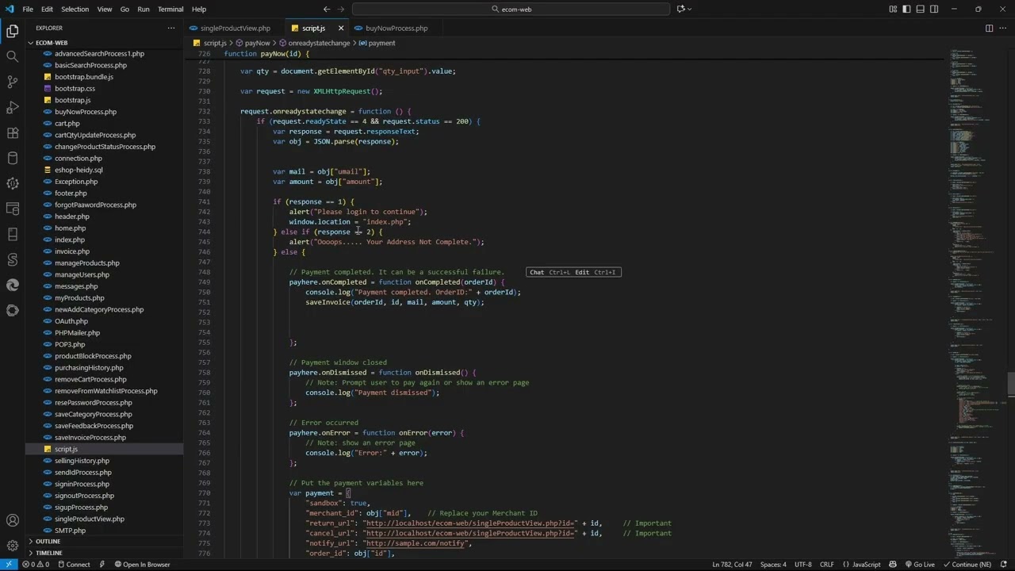
Task: Open PHPMailer.php in explorer
Action: [77, 333]
